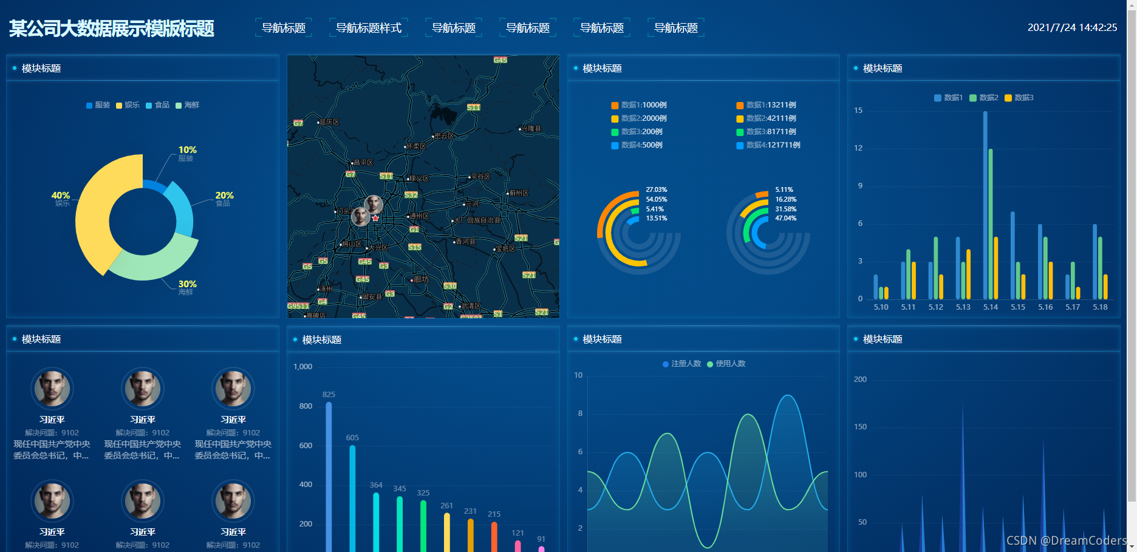1137x552 pixels.
Task: Toggle legend item 数据3:200例
Action: (637, 132)
